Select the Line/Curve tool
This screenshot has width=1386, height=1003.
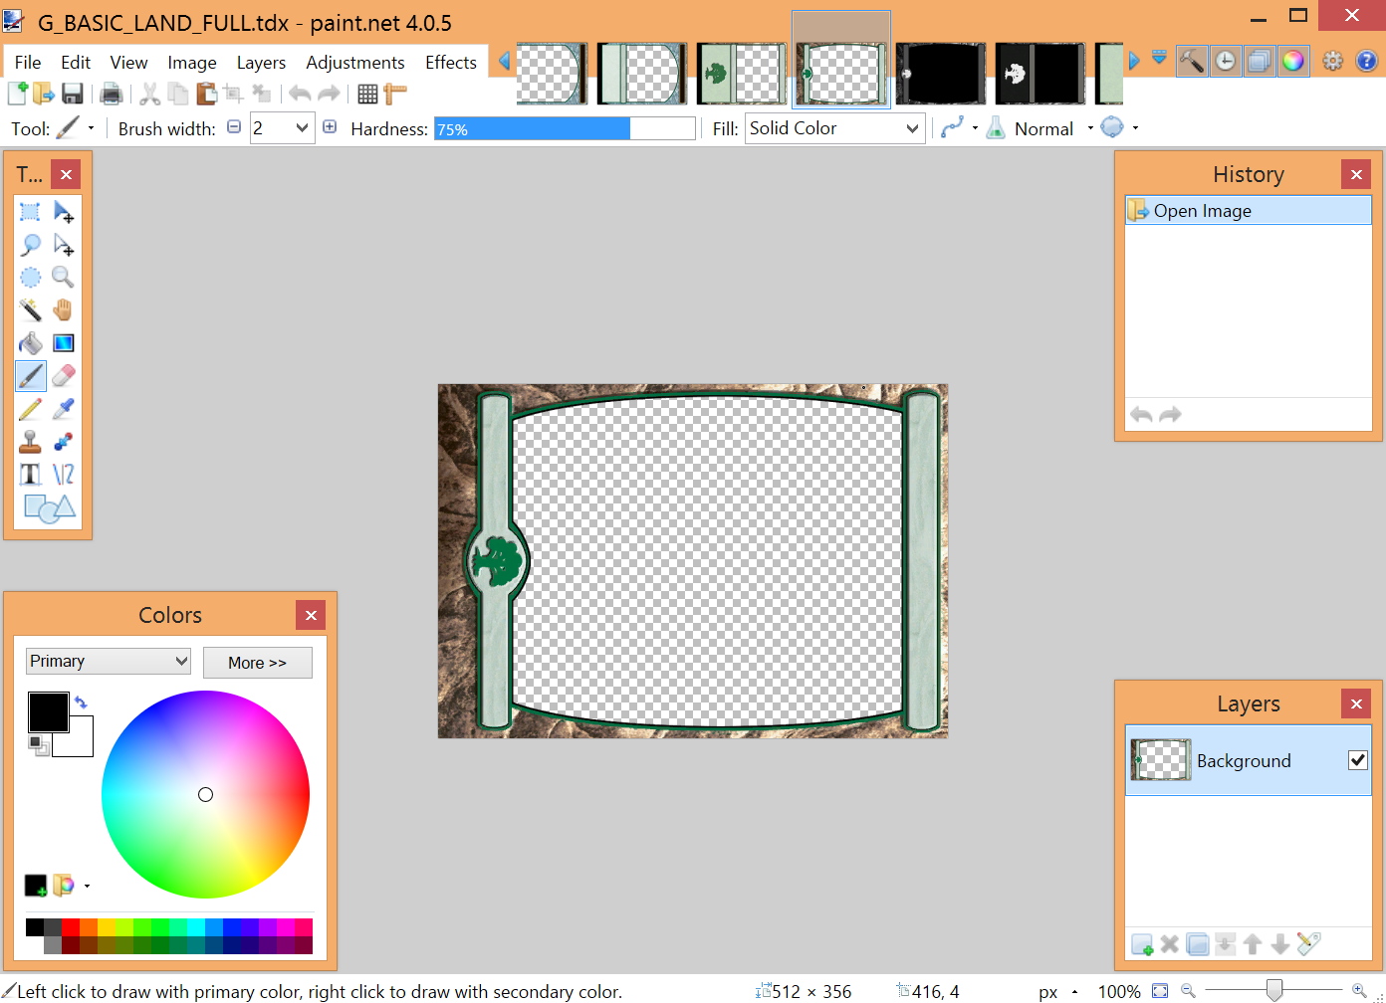click(64, 475)
